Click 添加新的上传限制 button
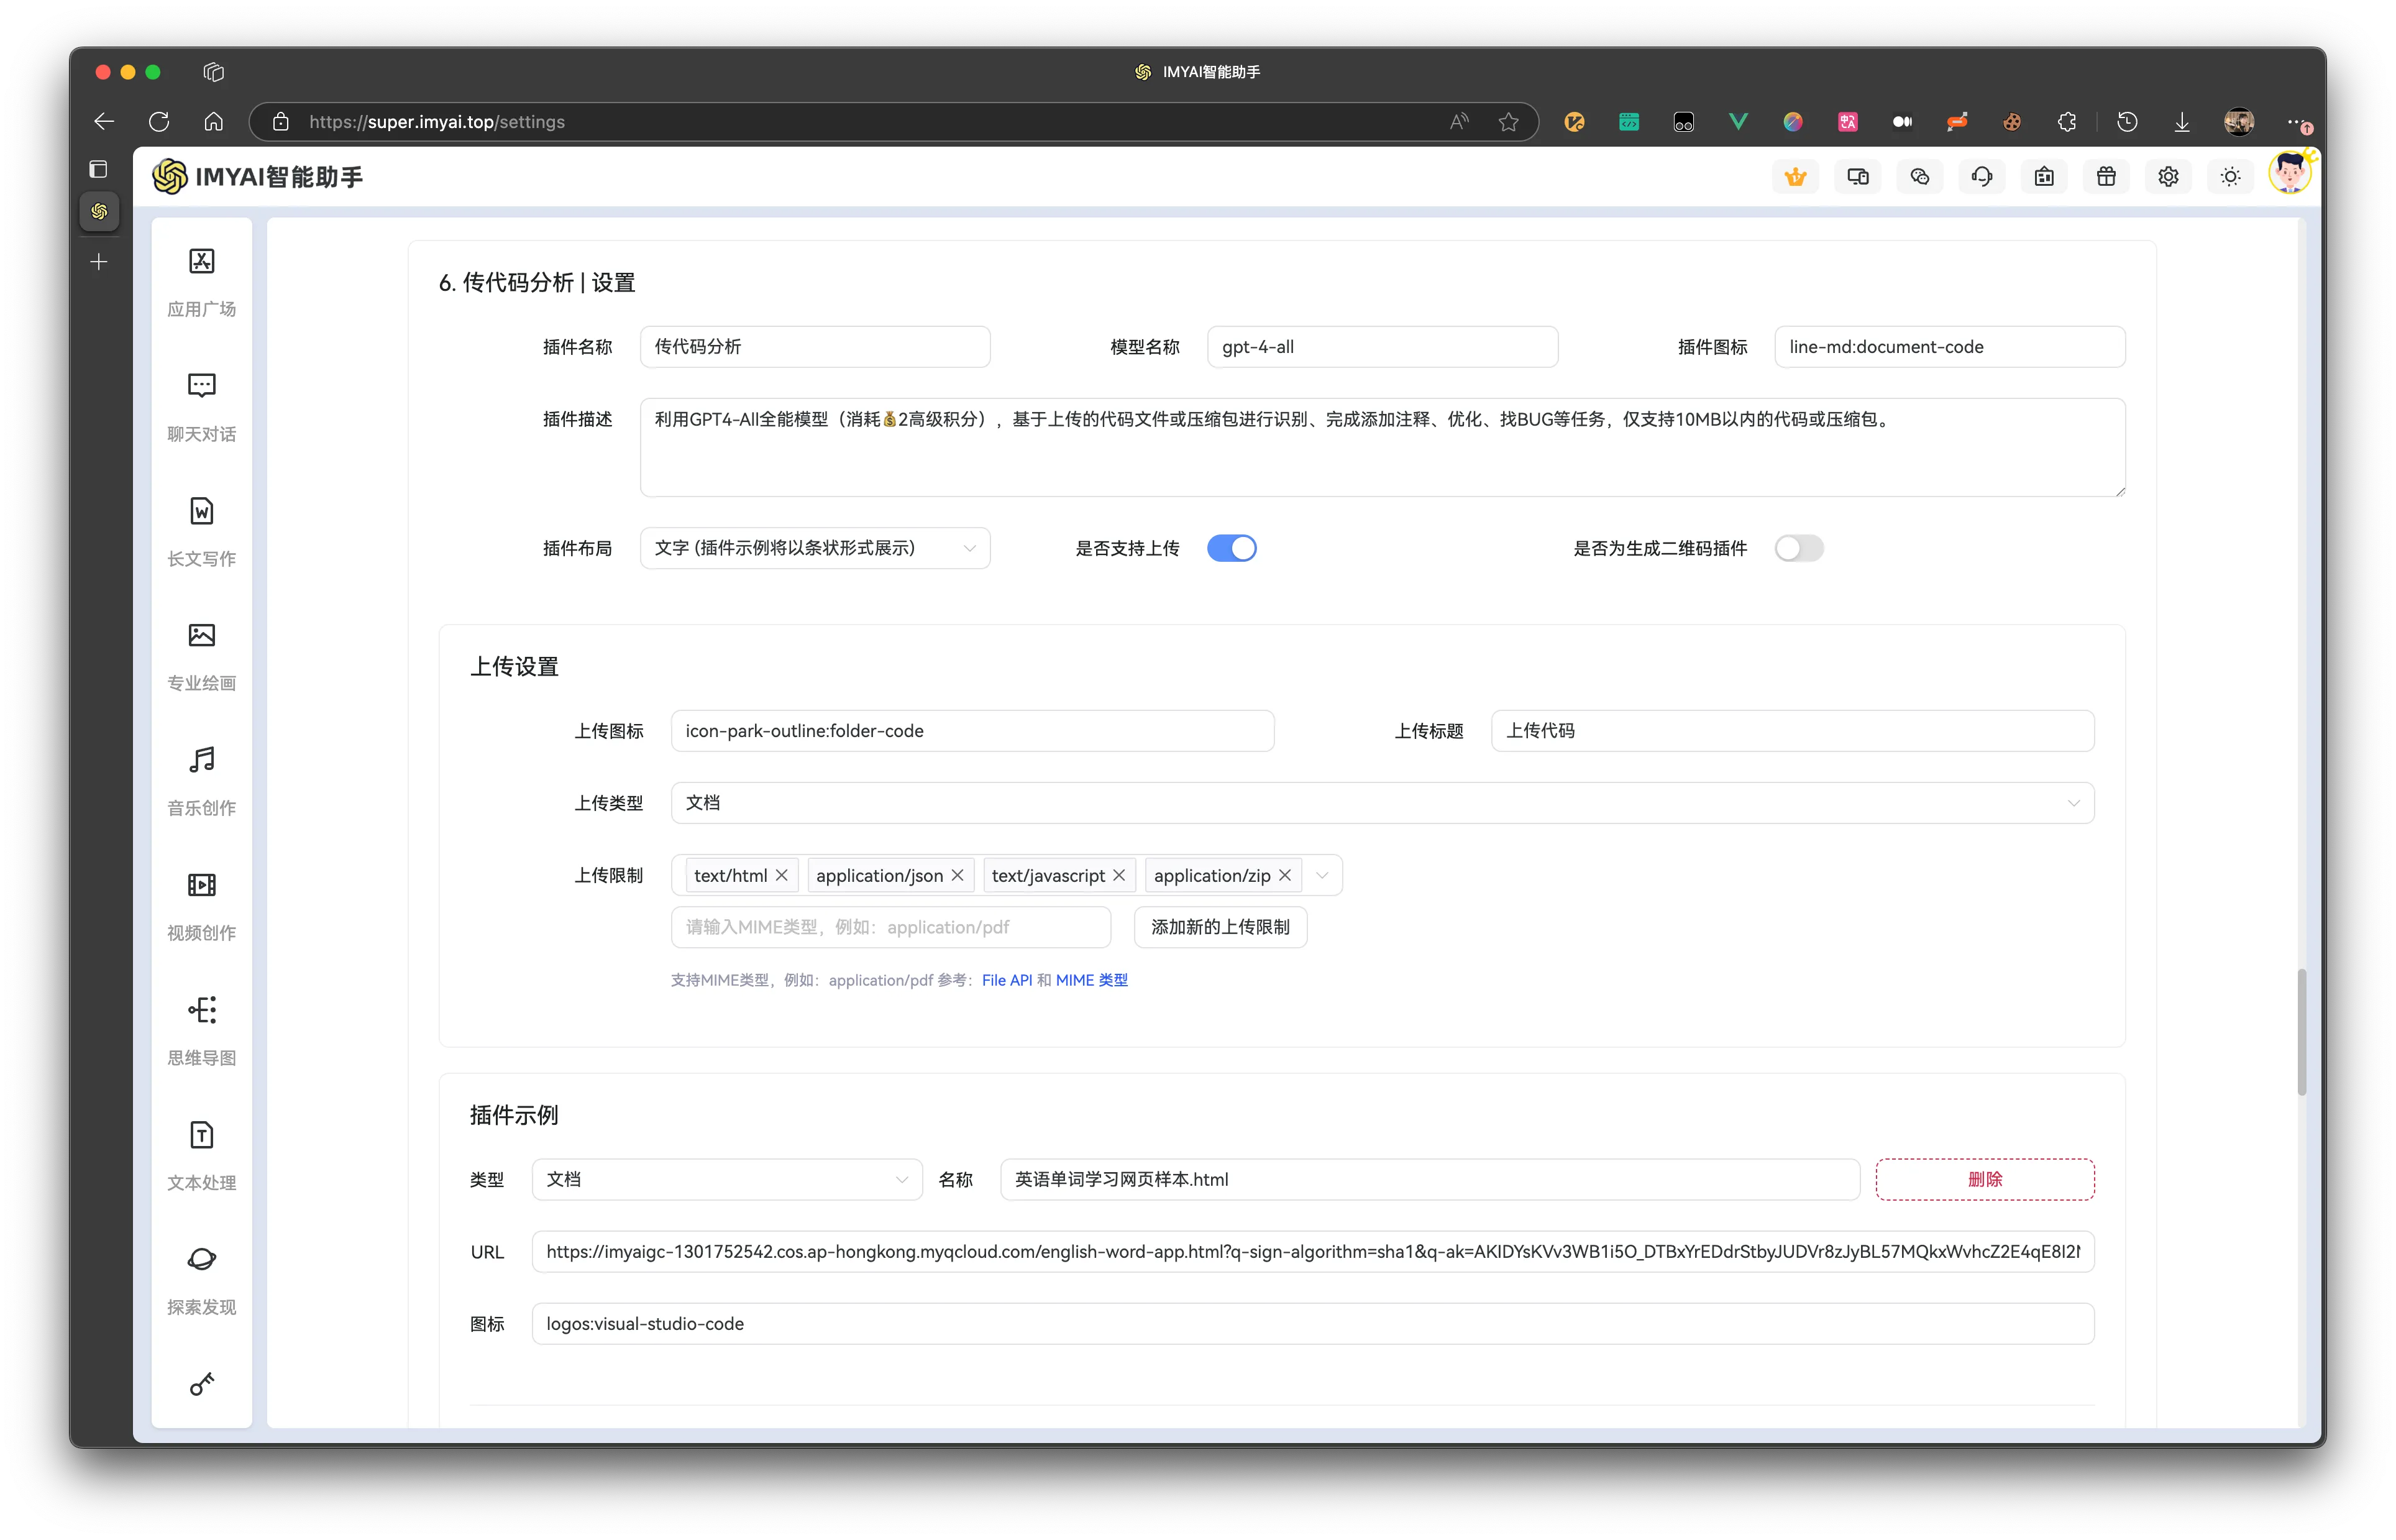Screen dimensions: 2396x1540 click(x=1220, y=927)
